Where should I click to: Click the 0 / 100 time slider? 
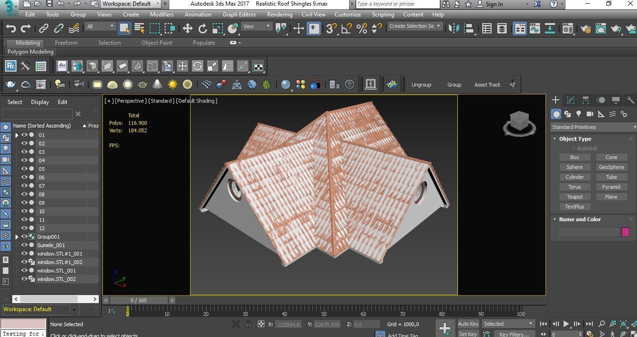tap(138, 300)
